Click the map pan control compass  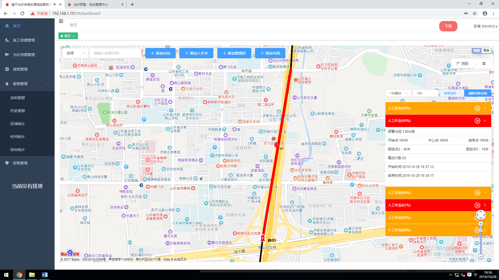(x=481, y=215)
